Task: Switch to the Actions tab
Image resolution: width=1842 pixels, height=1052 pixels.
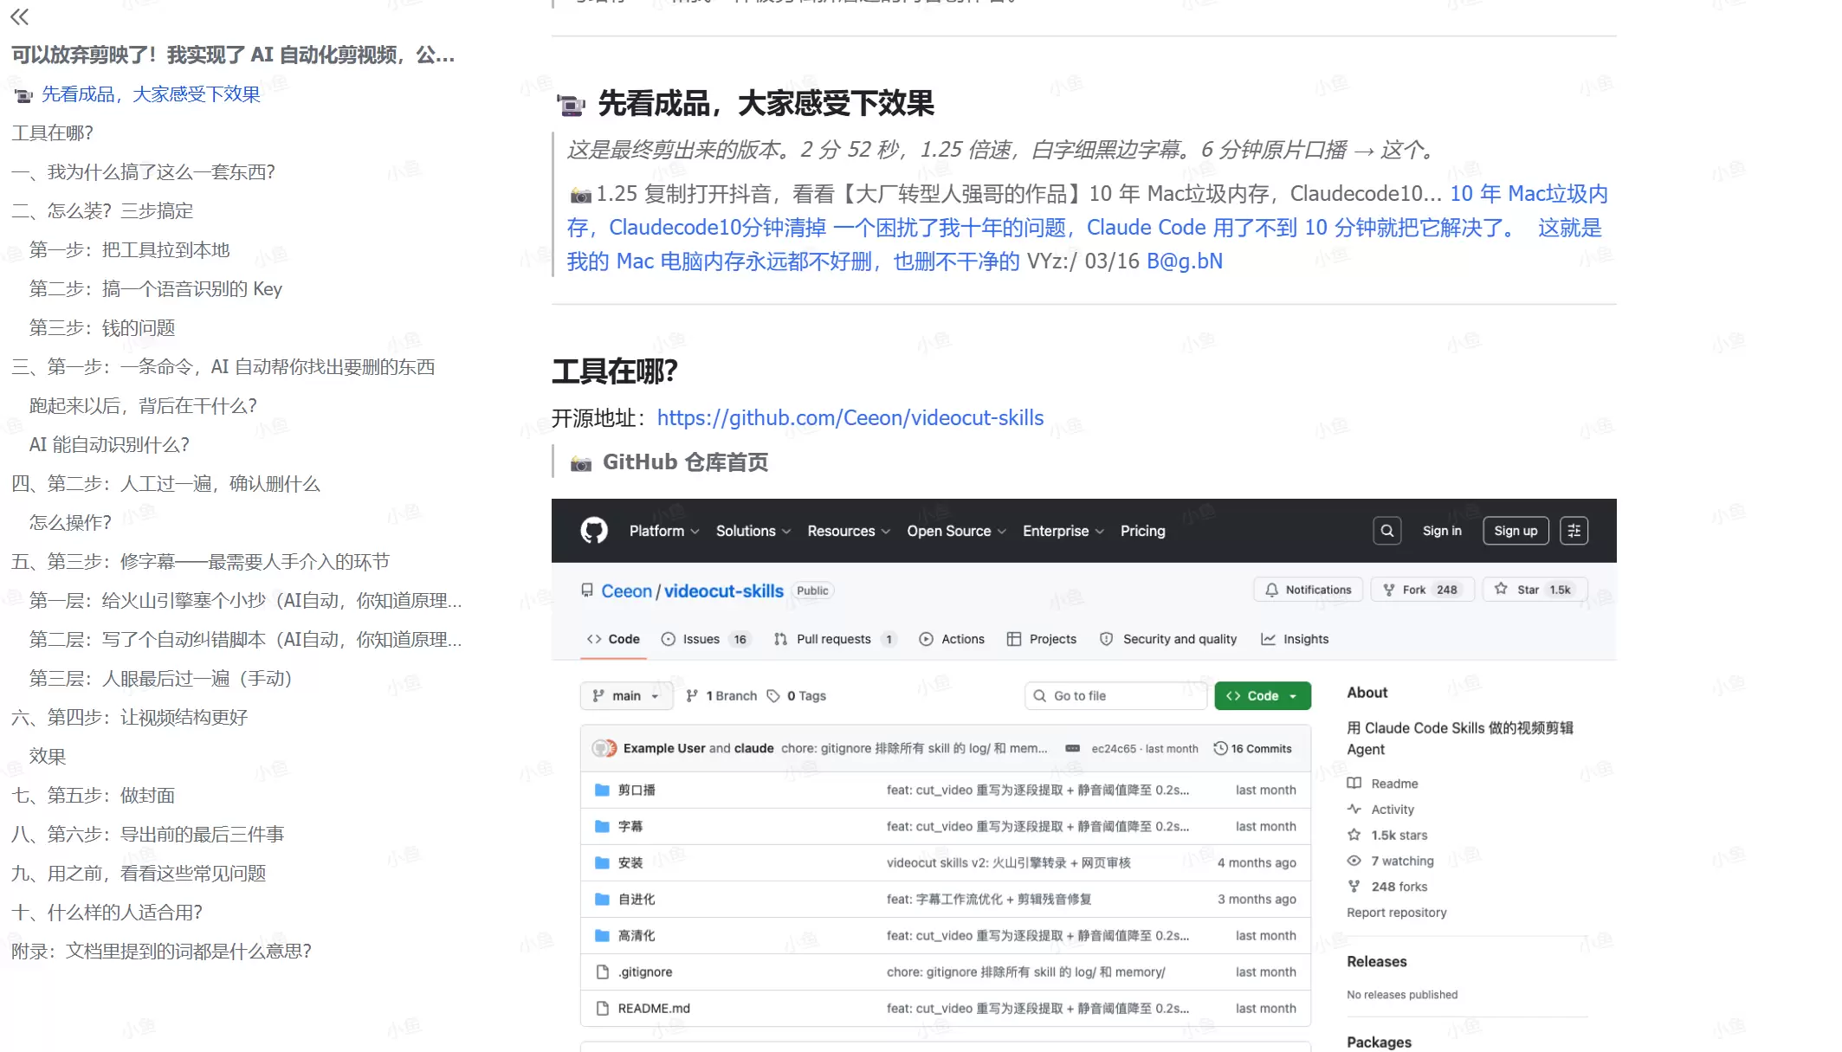Action: click(952, 639)
